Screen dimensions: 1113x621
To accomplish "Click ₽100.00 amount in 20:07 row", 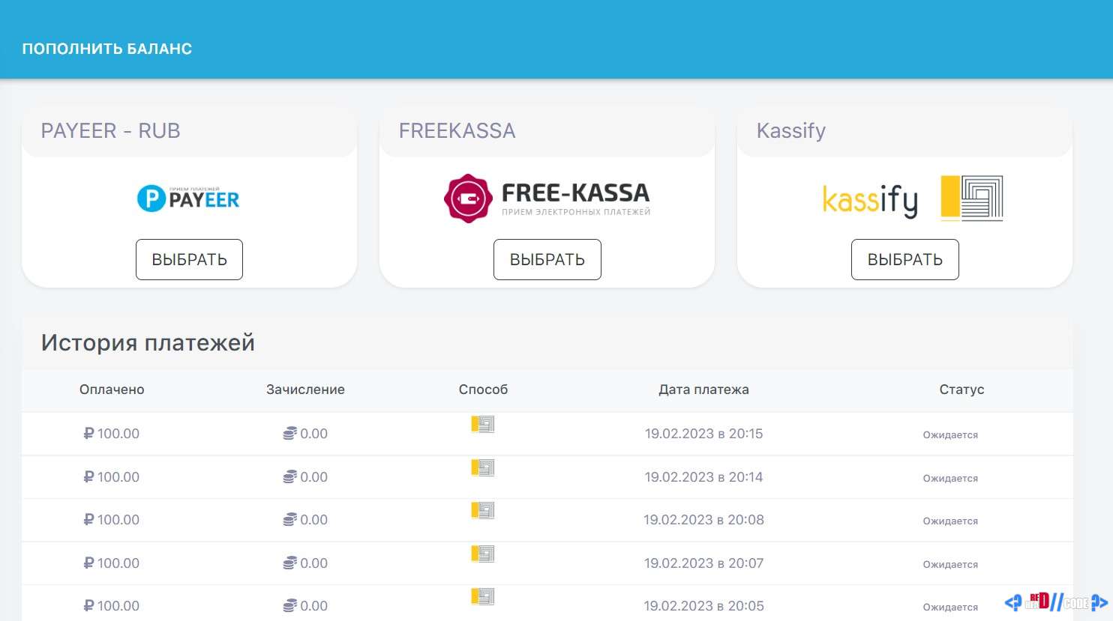I will (x=112, y=563).
